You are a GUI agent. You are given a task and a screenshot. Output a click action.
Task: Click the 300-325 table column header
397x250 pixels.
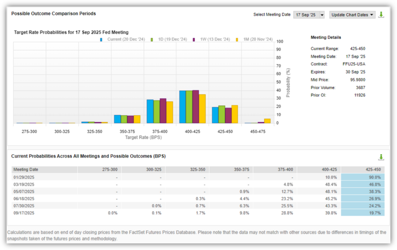coord(143,169)
